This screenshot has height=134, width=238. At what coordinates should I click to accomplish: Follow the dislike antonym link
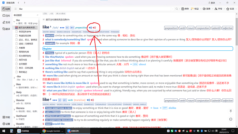tap(172, 108)
